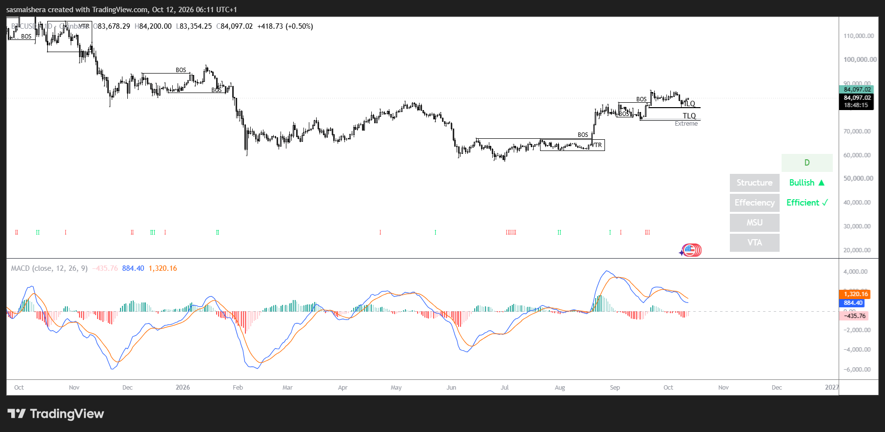Select the Effeciency table cell
Image resolution: width=885 pixels, height=432 pixels.
[754, 203]
